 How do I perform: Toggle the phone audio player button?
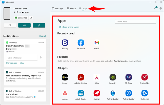(39, 25)
